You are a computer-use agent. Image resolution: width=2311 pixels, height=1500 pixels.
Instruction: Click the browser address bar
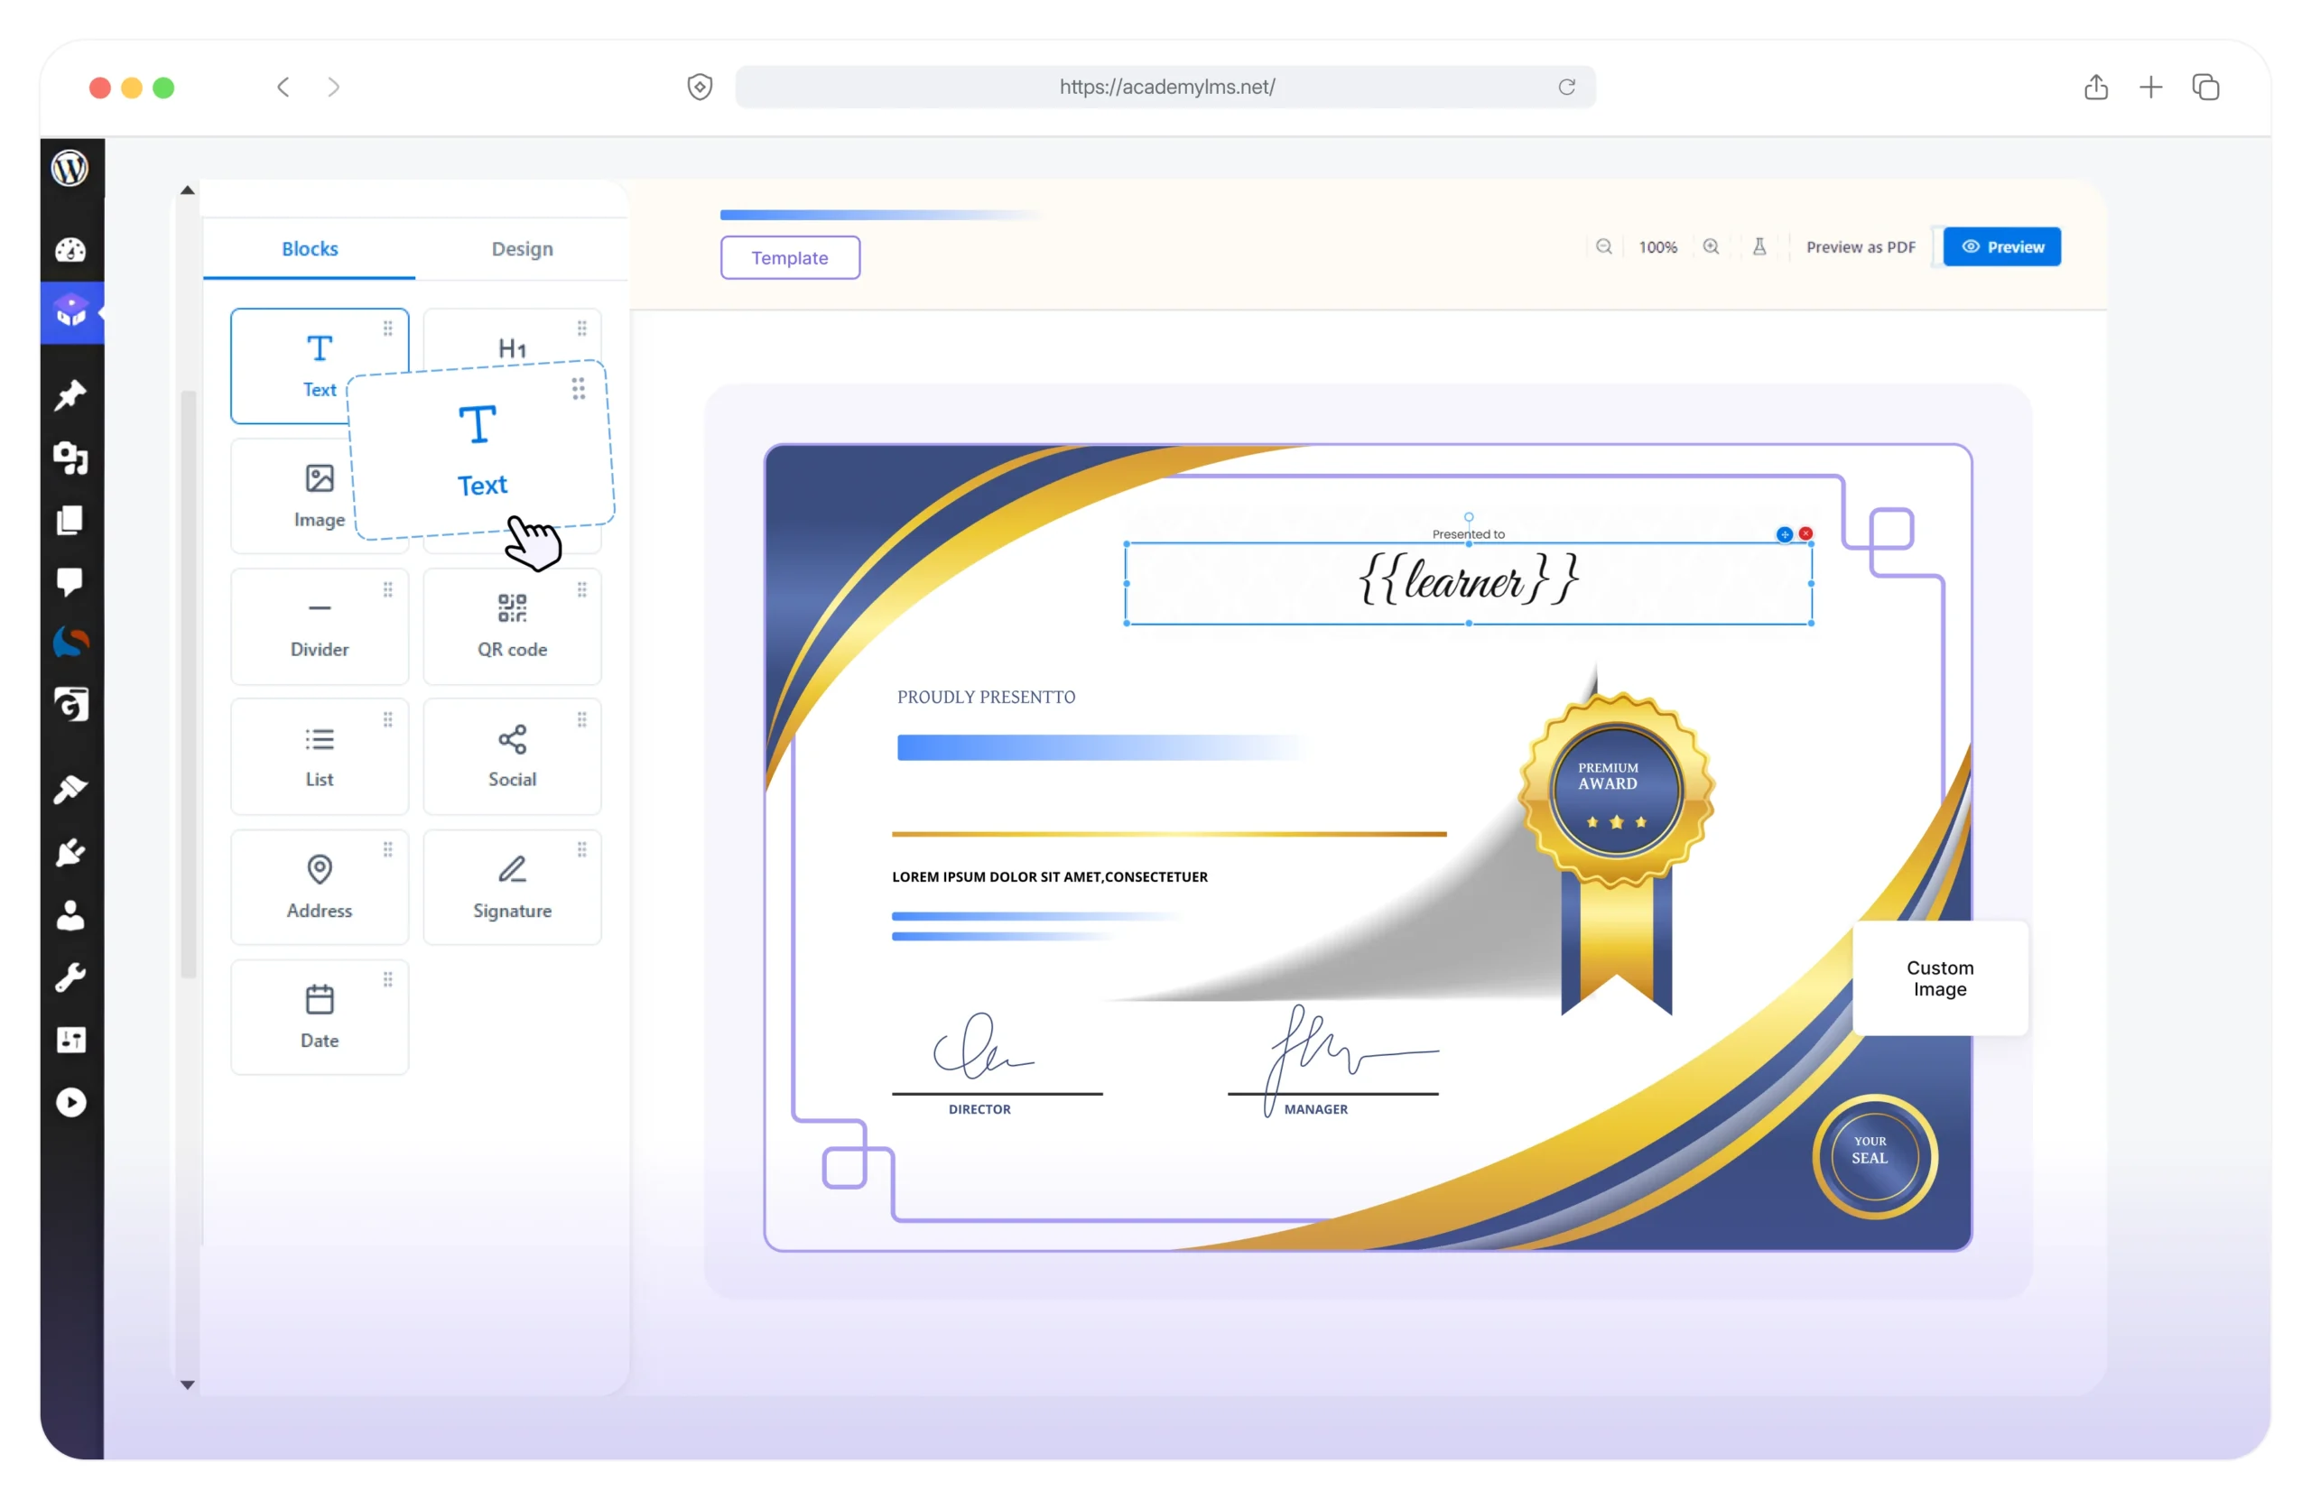click(x=1165, y=87)
